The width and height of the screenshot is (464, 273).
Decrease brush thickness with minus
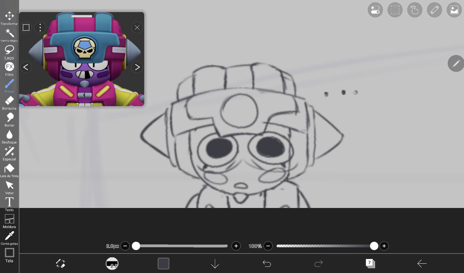tap(125, 246)
